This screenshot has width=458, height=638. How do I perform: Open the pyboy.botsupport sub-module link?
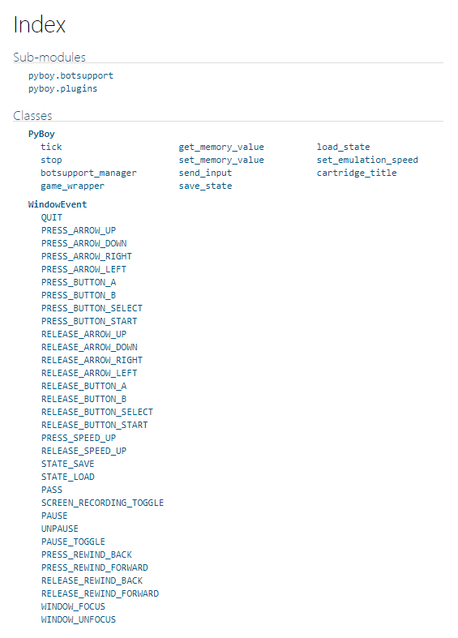point(71,75)
